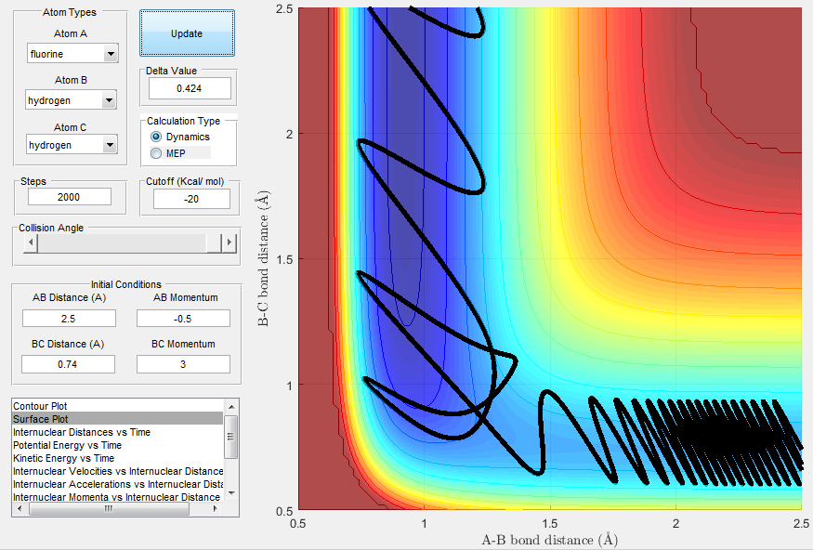Click the Delta Value input field
Screen dimensions: 813x550
coord(190,88)
